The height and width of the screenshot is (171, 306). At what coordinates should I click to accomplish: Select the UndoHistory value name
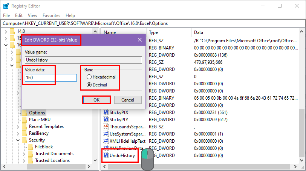point(122,156)
